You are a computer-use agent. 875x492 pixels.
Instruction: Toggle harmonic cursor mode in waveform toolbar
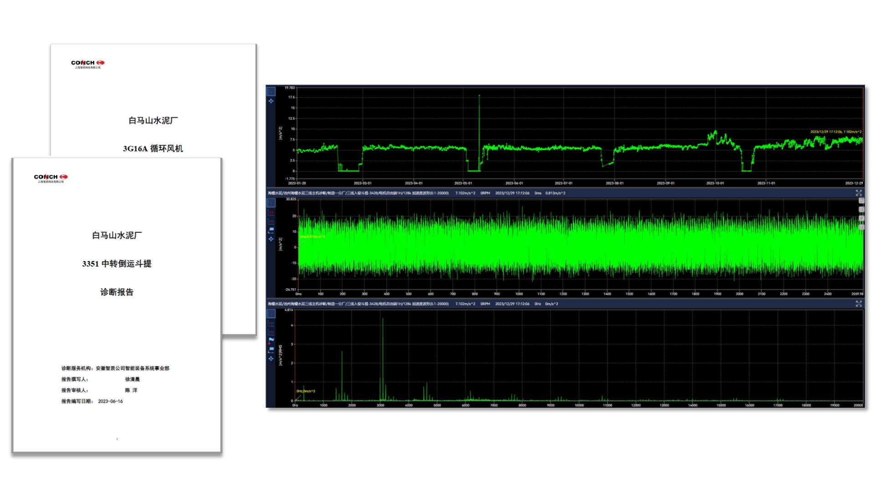click(271, 221)
